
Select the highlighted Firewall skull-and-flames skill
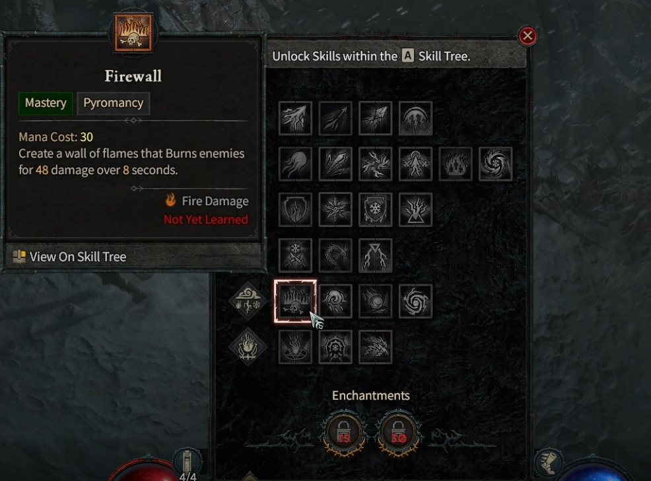click(295, 302)
